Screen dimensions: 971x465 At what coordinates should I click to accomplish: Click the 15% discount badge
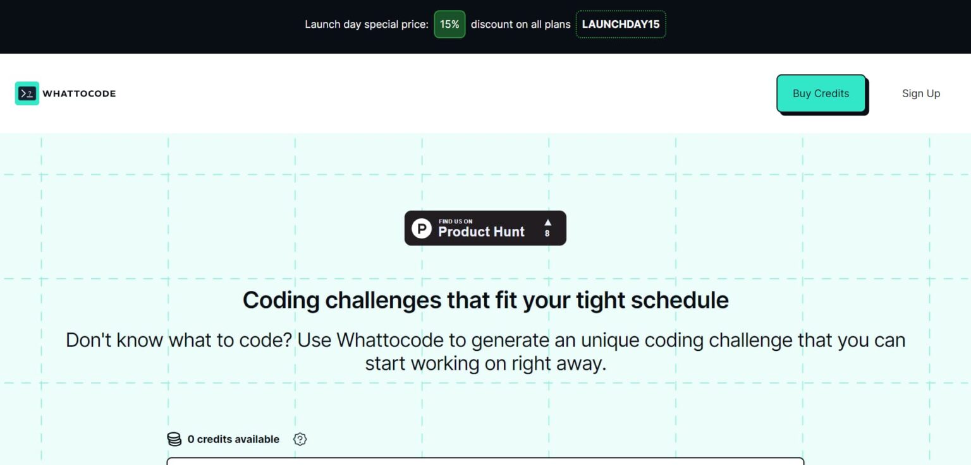[449, 25]
